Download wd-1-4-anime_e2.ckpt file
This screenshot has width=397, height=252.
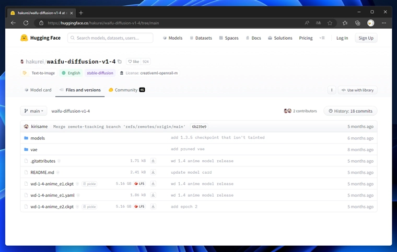point(153,207)
